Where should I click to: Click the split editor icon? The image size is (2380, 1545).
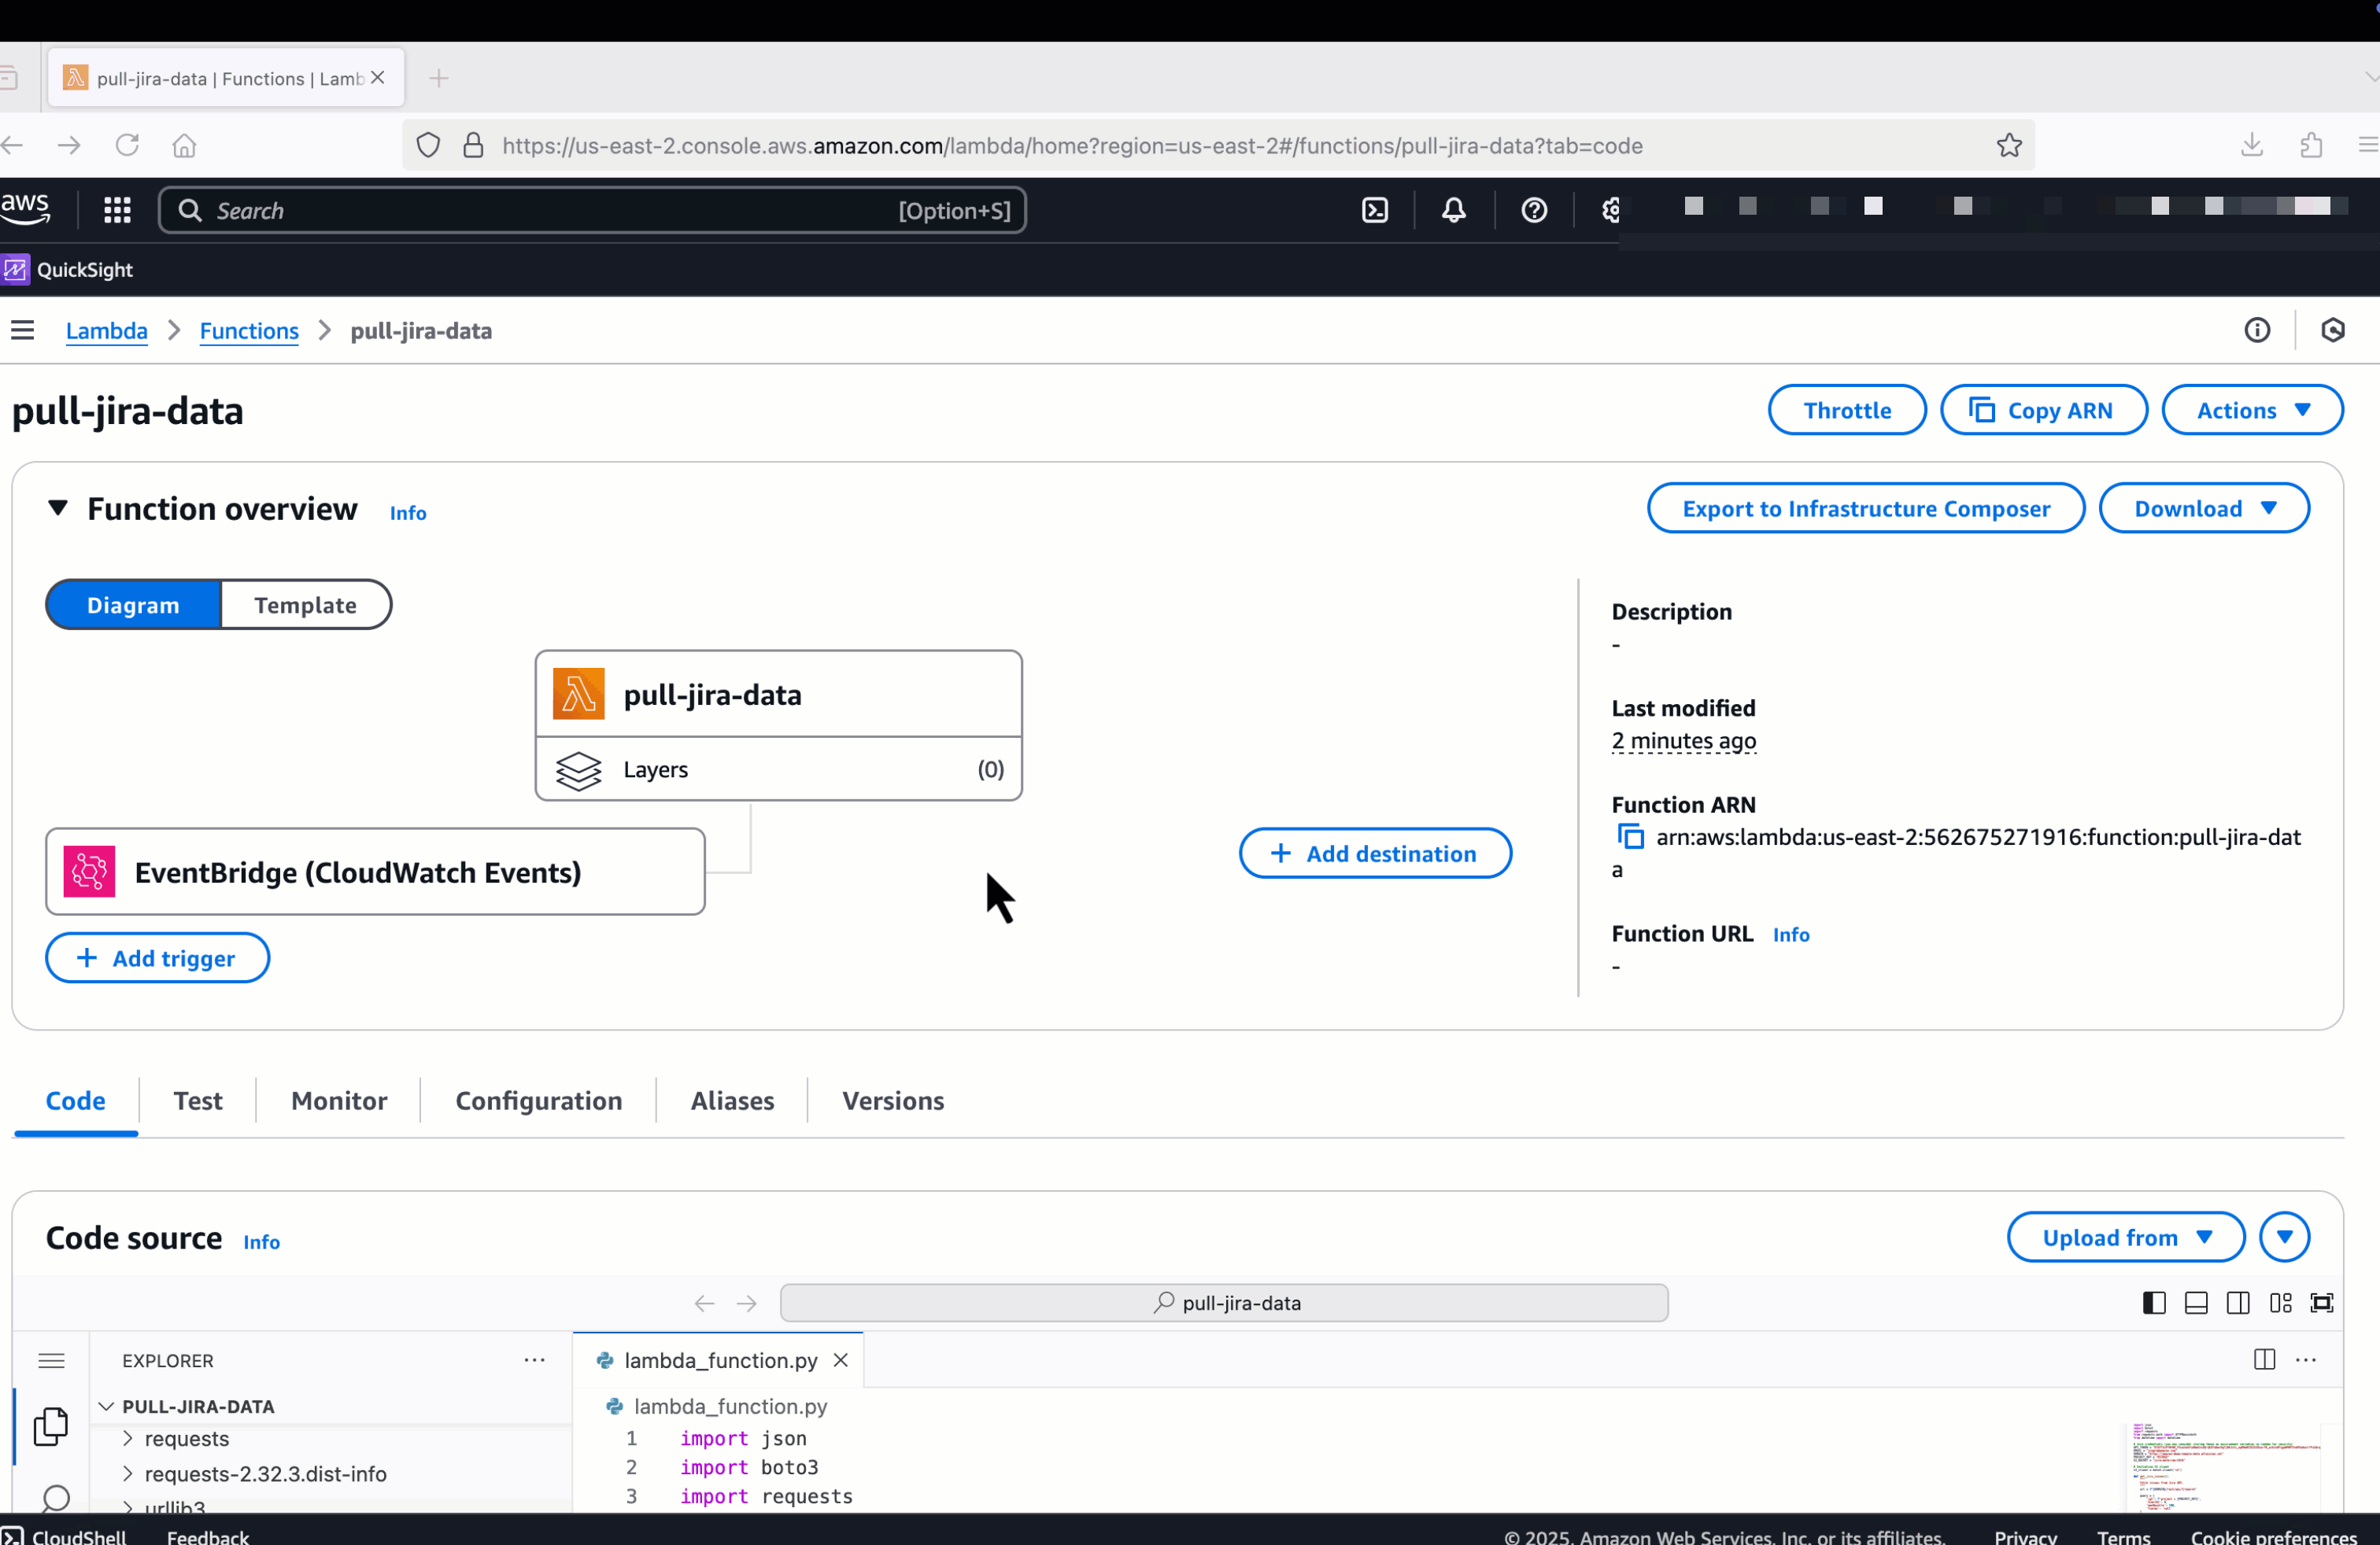point(2264,1360)
